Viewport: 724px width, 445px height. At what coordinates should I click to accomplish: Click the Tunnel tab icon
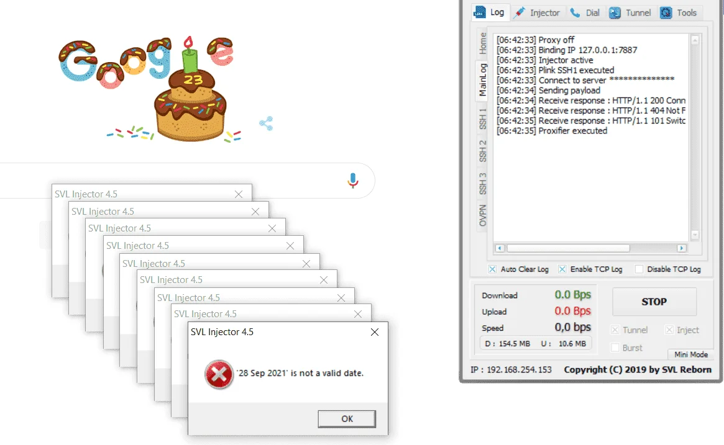click(615, 13)
